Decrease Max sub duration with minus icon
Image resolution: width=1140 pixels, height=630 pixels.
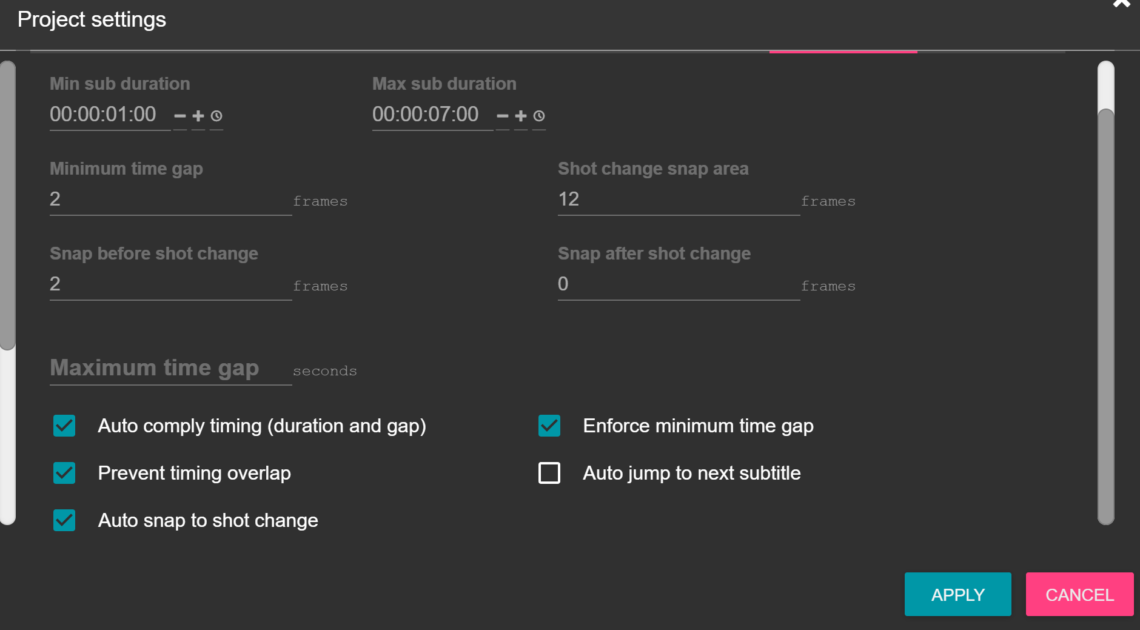click(x=501, y=116)
